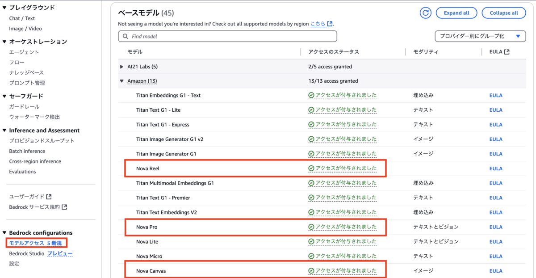The height and width of the screenshot is (278, 536).
Task: Click access status text for Nova Lite
Action: pos(346,242)
